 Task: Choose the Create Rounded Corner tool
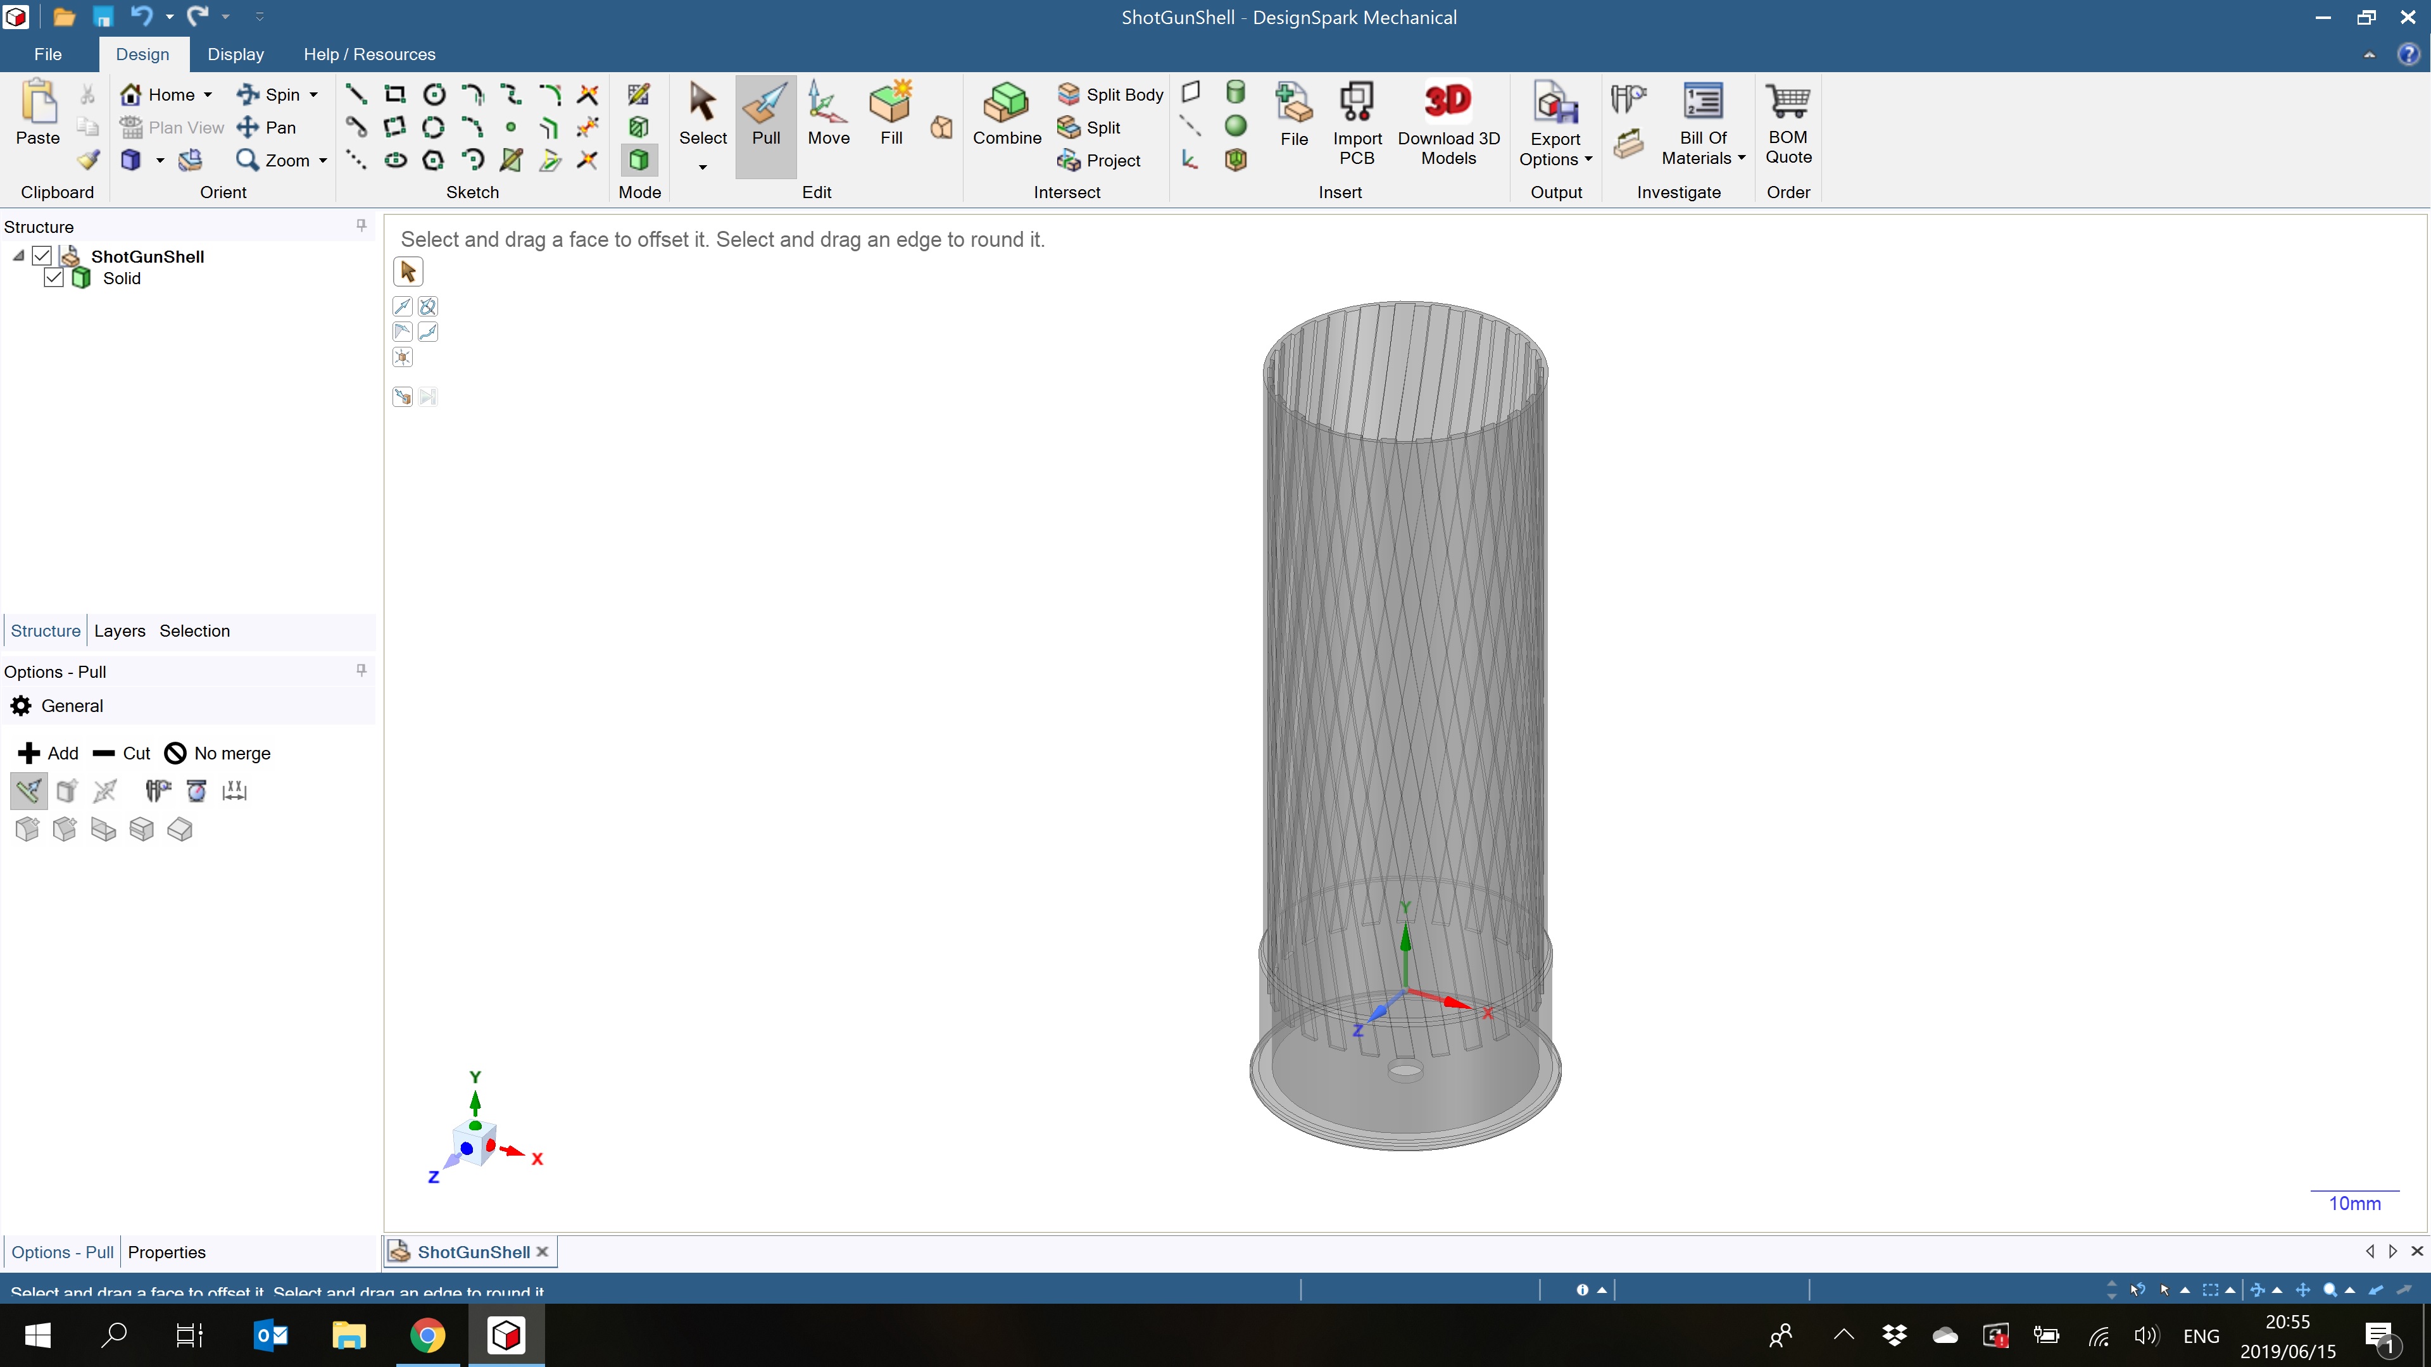coord(550,94)
